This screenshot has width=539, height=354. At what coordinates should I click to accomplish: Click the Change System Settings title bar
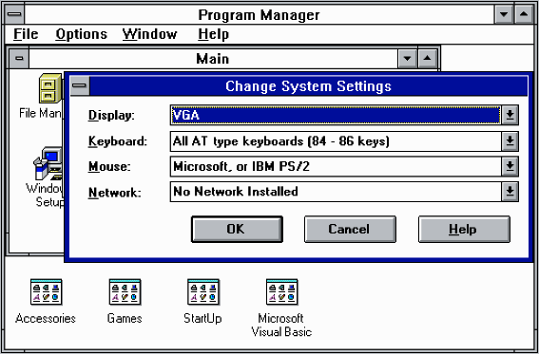click(308, 85)
